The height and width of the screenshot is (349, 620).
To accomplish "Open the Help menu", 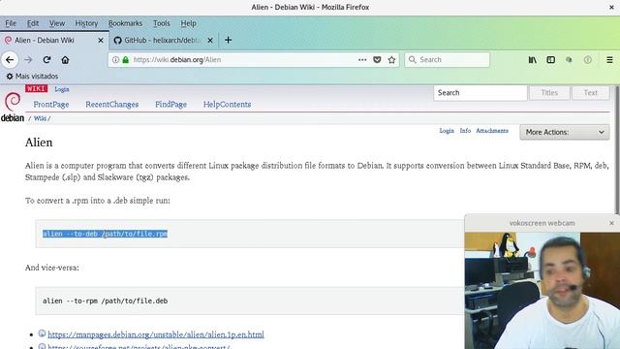I will click(x=188, y=23).
